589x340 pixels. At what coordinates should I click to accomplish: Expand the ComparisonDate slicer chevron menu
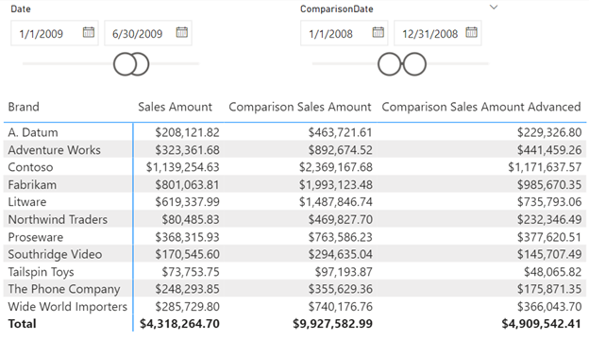click(494, 8)
